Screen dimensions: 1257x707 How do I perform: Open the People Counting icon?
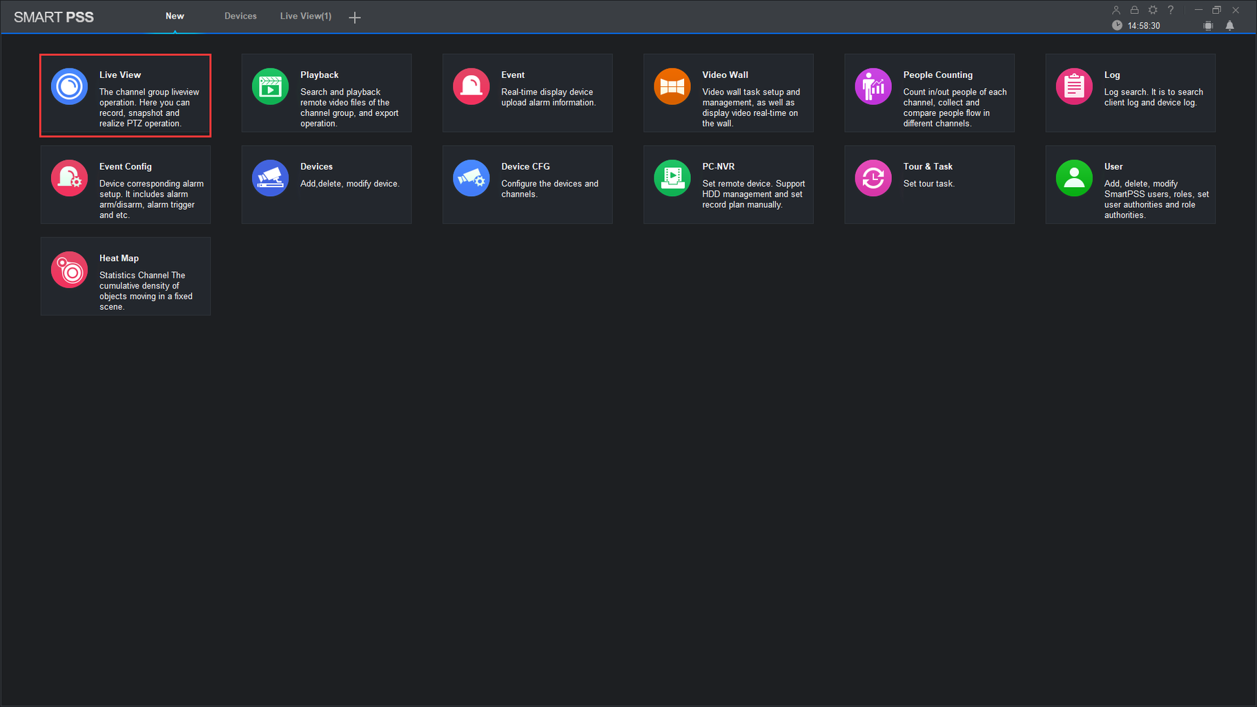pyautogui.click(x=873, y=86)
